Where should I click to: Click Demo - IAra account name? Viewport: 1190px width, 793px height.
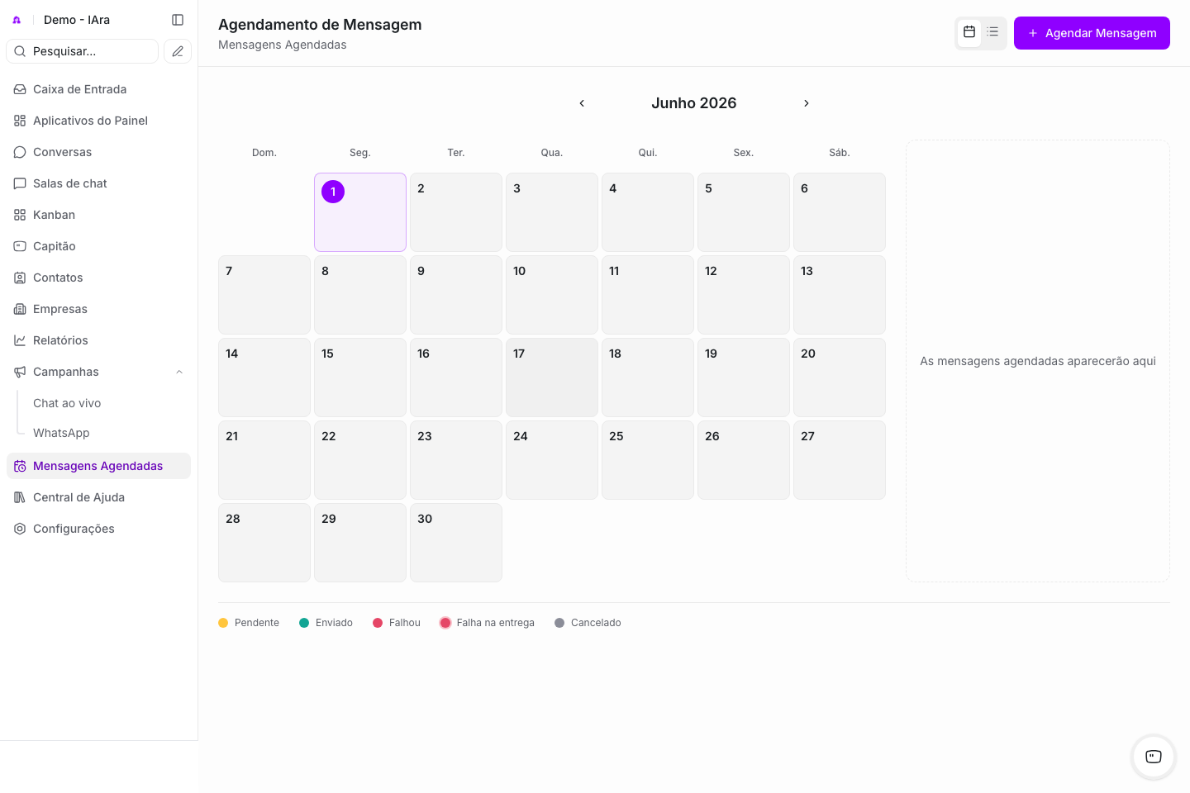(x=77, y=20)
